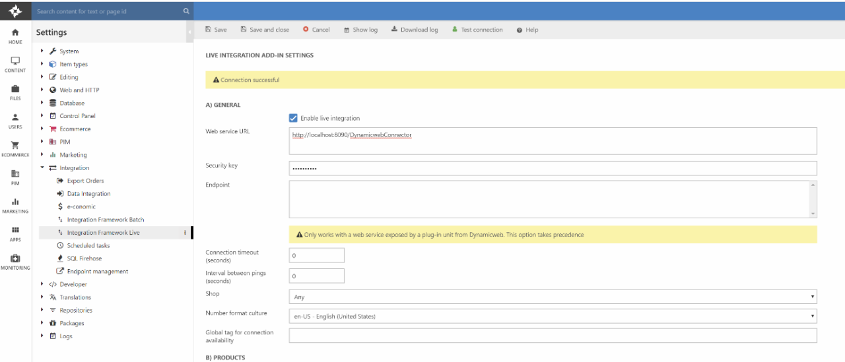Click the Download log button

pos(415,30)
